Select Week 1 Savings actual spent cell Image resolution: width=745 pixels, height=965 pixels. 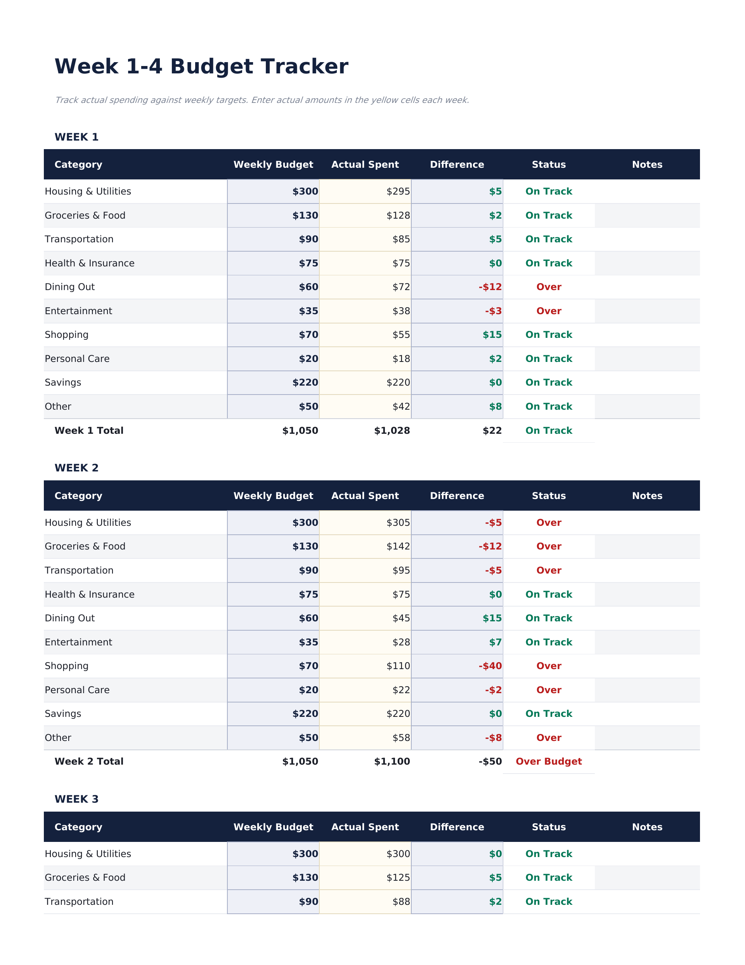coord(365,383)
